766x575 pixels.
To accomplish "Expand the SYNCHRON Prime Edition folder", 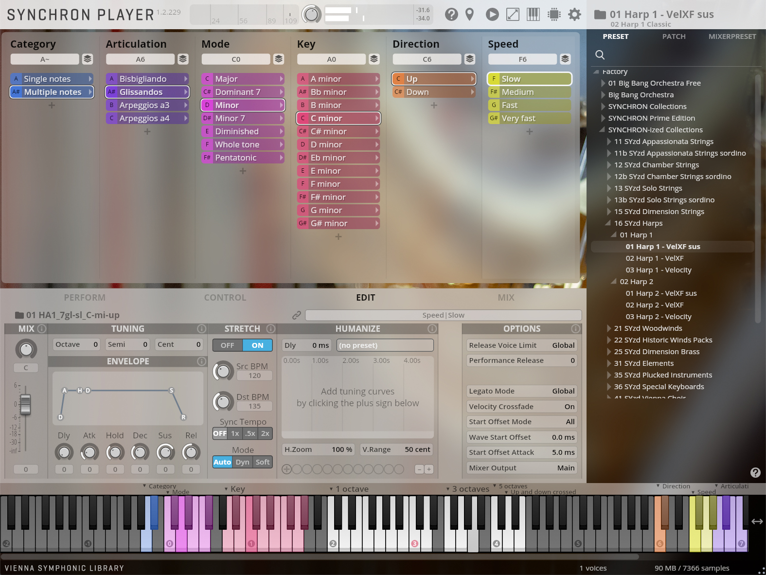I will click(x=603, y=118).
